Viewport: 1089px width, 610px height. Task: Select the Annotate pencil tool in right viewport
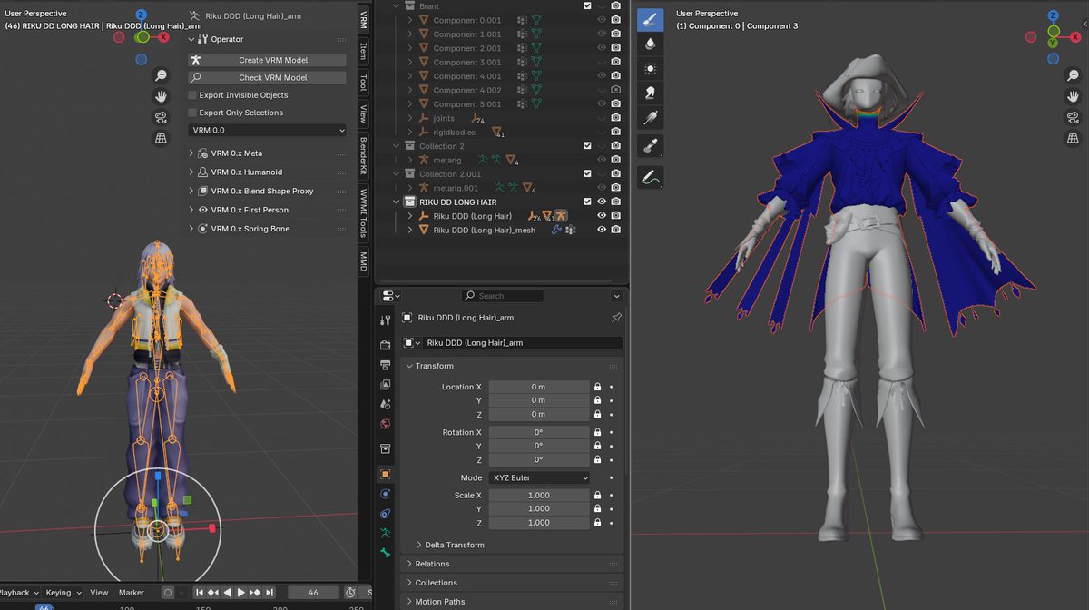click(x=650, y=178)
